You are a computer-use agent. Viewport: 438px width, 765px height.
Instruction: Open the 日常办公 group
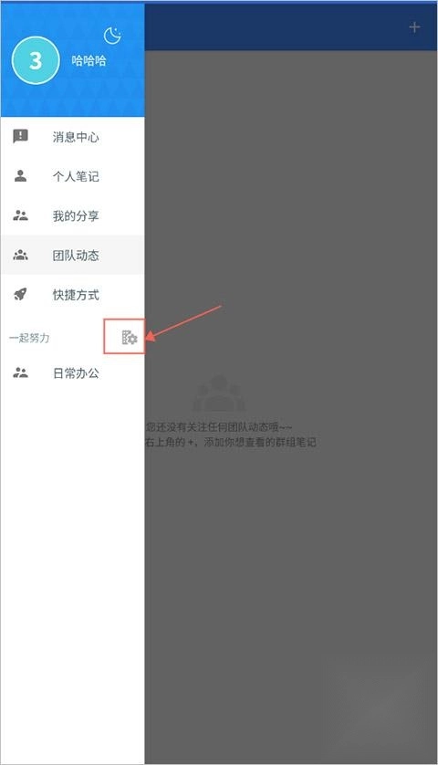point(72,373)
